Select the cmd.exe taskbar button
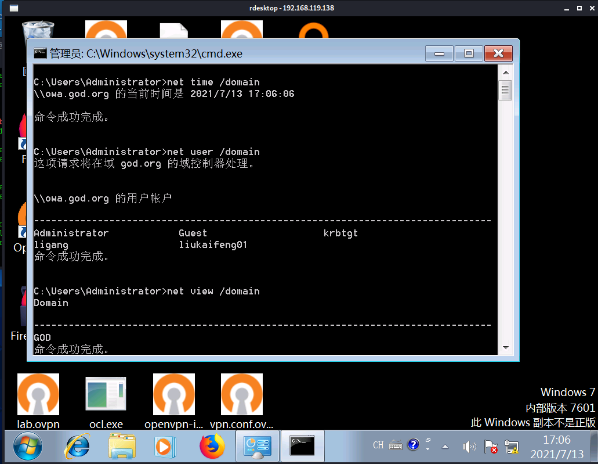 click(x=302, y=446)
